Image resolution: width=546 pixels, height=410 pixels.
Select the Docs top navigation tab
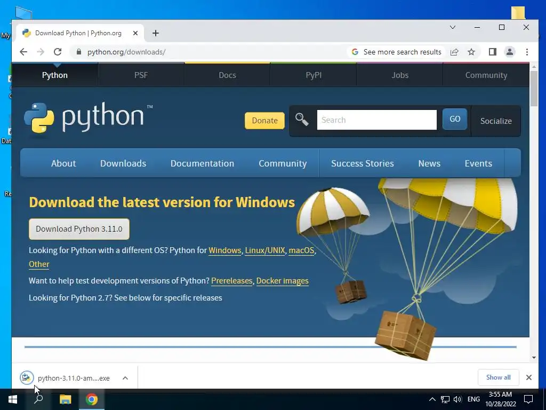click(227, 75)
